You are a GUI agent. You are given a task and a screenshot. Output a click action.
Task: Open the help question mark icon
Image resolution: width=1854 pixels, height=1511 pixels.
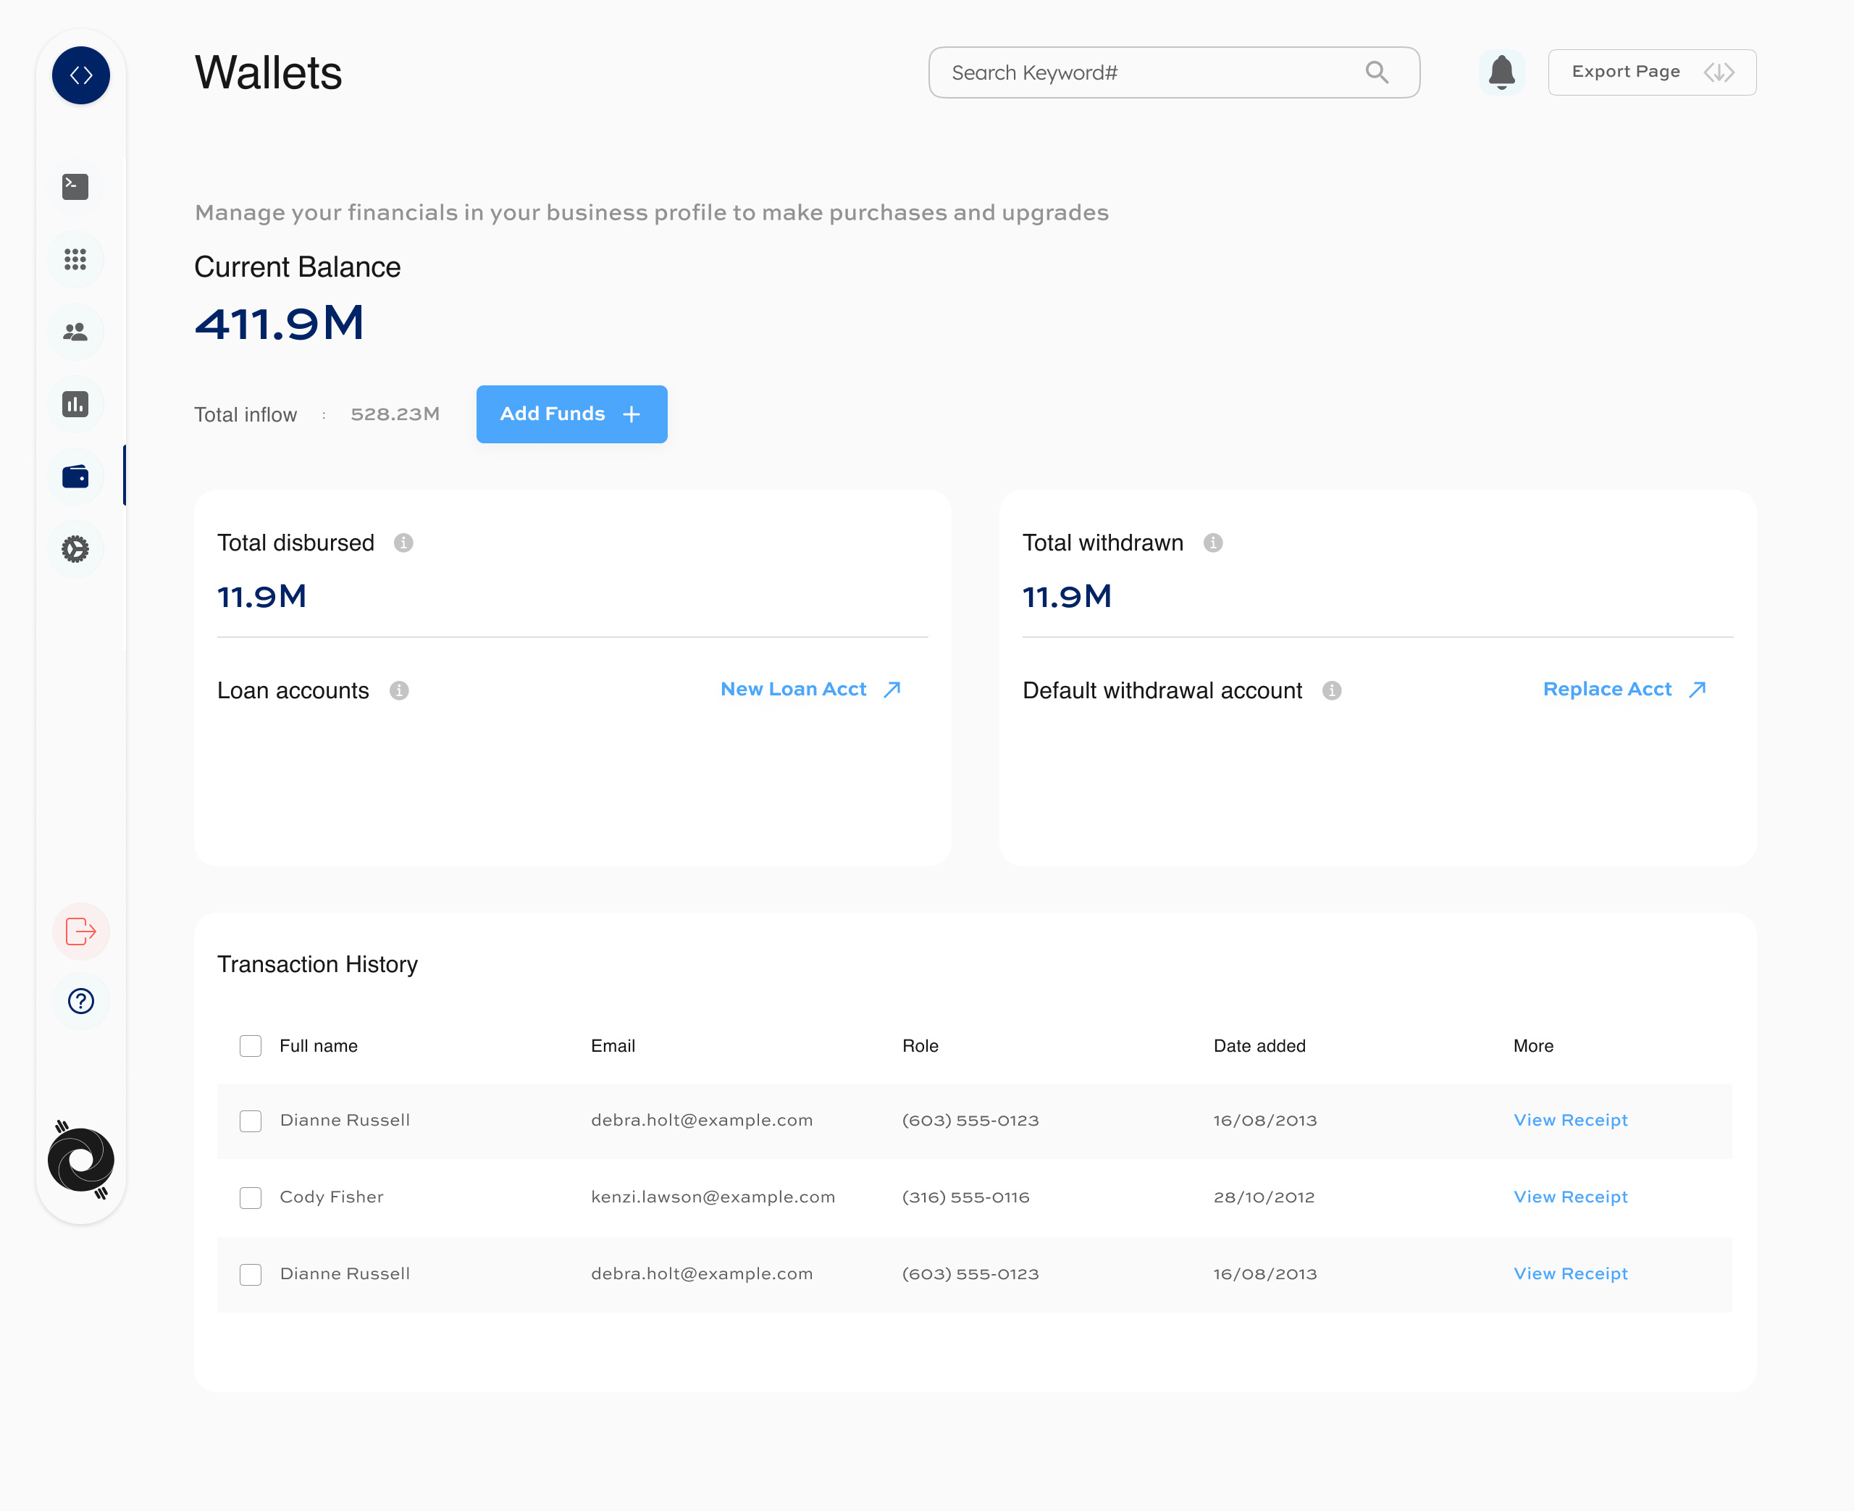point(81,1001)
